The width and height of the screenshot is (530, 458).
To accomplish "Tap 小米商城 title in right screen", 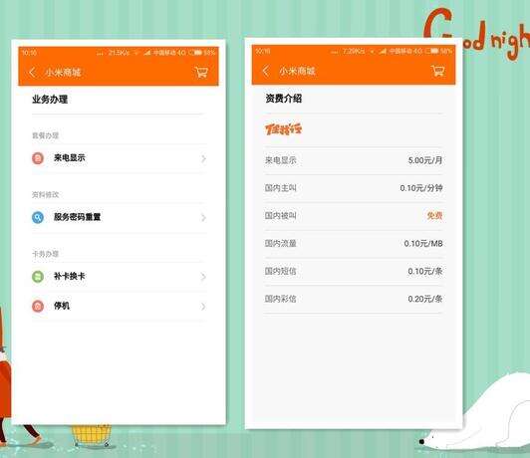I will pos(297,71).
